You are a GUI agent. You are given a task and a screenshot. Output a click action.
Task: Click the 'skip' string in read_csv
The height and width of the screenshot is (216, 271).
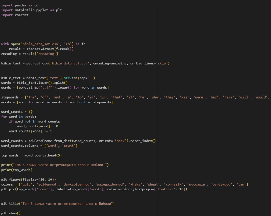162,64
